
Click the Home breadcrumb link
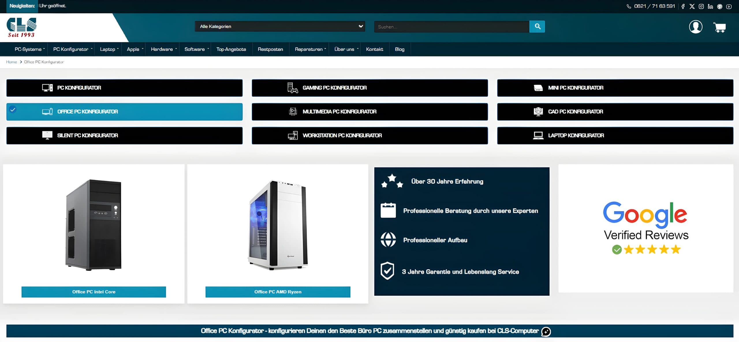(x=12, y=62)
